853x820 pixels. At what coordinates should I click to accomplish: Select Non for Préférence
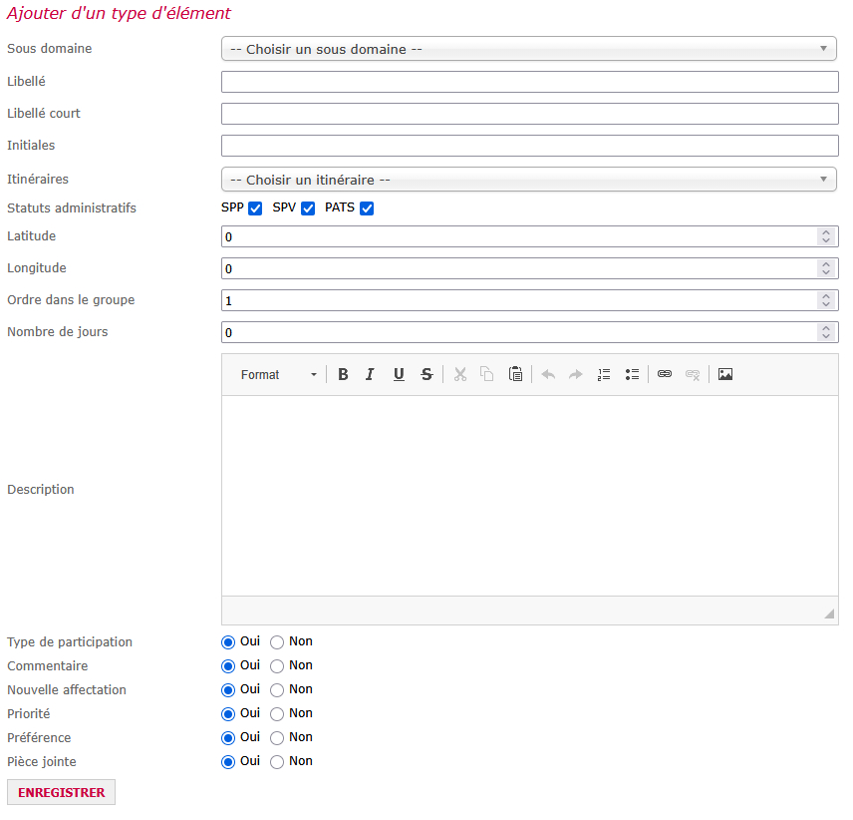click(277, 738)
